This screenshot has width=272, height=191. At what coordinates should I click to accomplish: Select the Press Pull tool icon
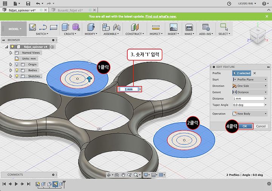click(91, 27)
